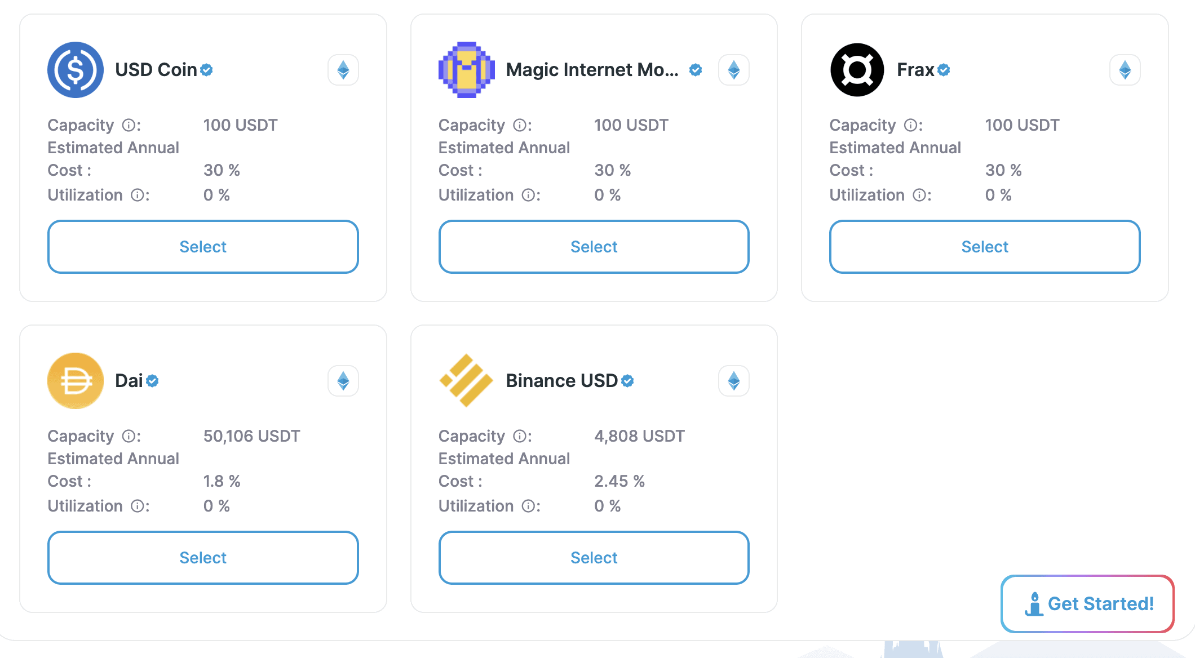Click Ethereum network icon on Frax card

coord(1125,70)
